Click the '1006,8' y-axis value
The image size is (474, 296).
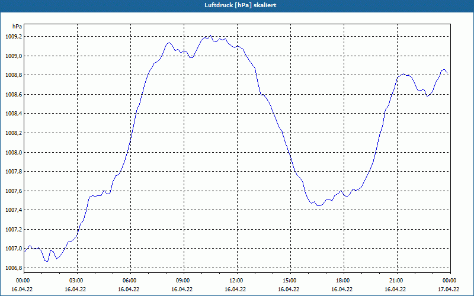coord(14,268)
